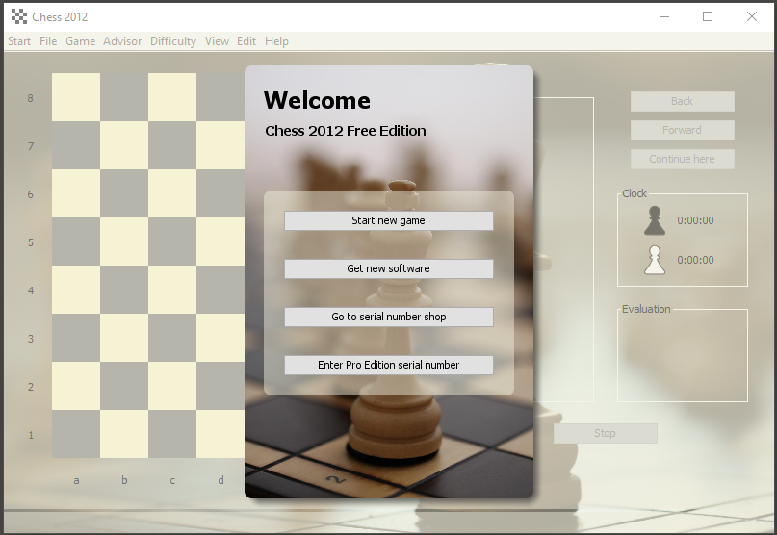Open the Difficulty menu
This screenshot has width=777, height=535.
[173, 41]
